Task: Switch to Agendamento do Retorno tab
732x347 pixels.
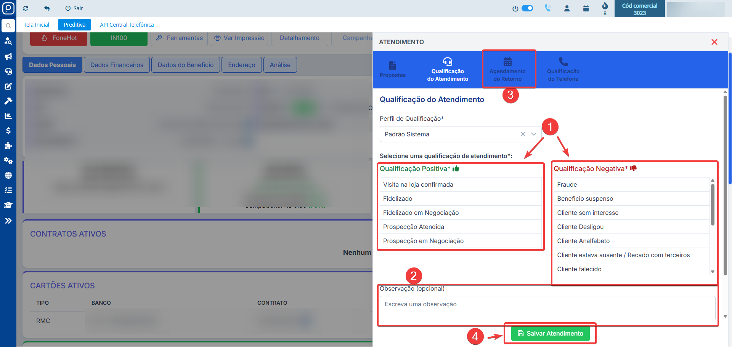Action: (x=507, y=69)
